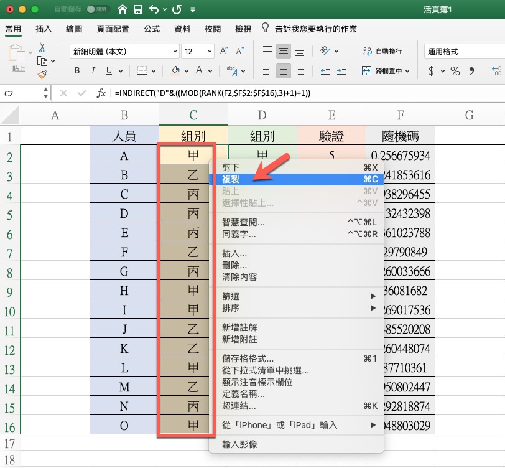Image resolution: width=505 pixels, height=468 pixels.
Task: Click 跨欄置中 merge and center button
Action: (x=384, y=71)
